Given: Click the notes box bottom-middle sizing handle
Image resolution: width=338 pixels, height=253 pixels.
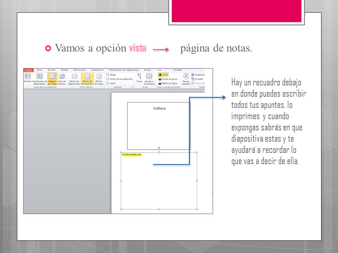Looking at the screenshot, I should tap(159, 209).
